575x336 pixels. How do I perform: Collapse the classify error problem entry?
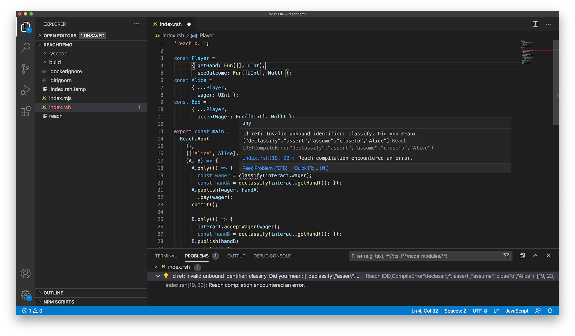[x=158, y=276]
